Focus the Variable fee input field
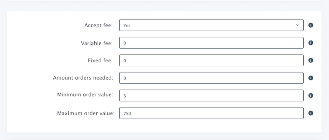This screenshot has height=140, width=329. [x=211, y=43]
